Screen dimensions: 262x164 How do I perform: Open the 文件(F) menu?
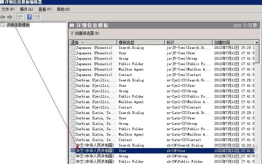tap(8, 9)
